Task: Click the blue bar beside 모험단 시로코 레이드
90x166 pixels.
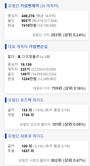Action: [x=6, y=136]
